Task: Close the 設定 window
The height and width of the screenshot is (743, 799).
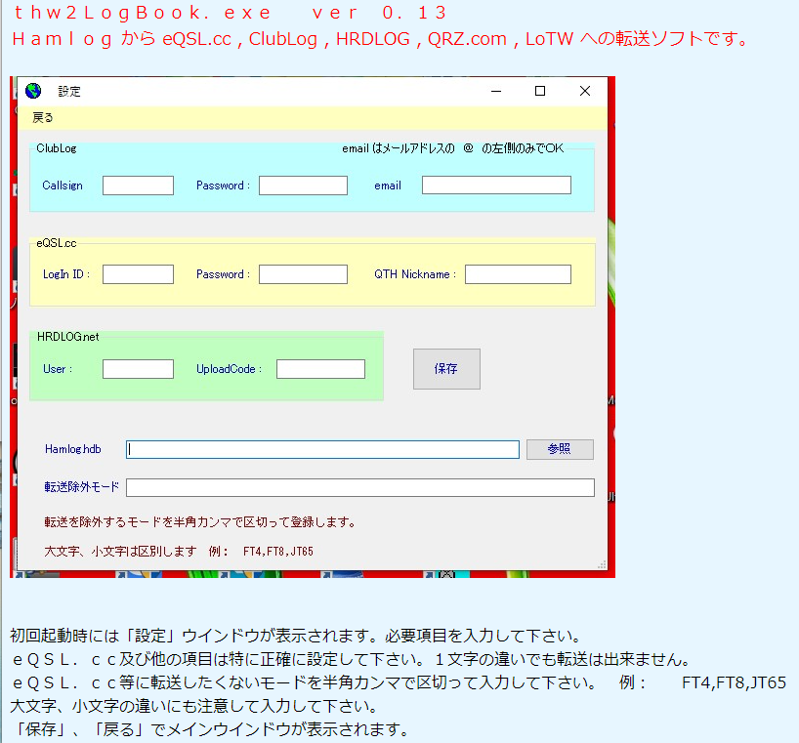Action: point(585,91)
